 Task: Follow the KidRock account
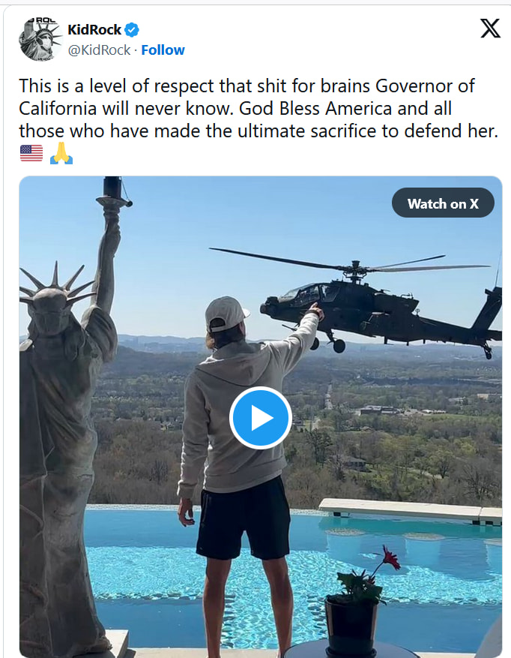pos(163,50)
